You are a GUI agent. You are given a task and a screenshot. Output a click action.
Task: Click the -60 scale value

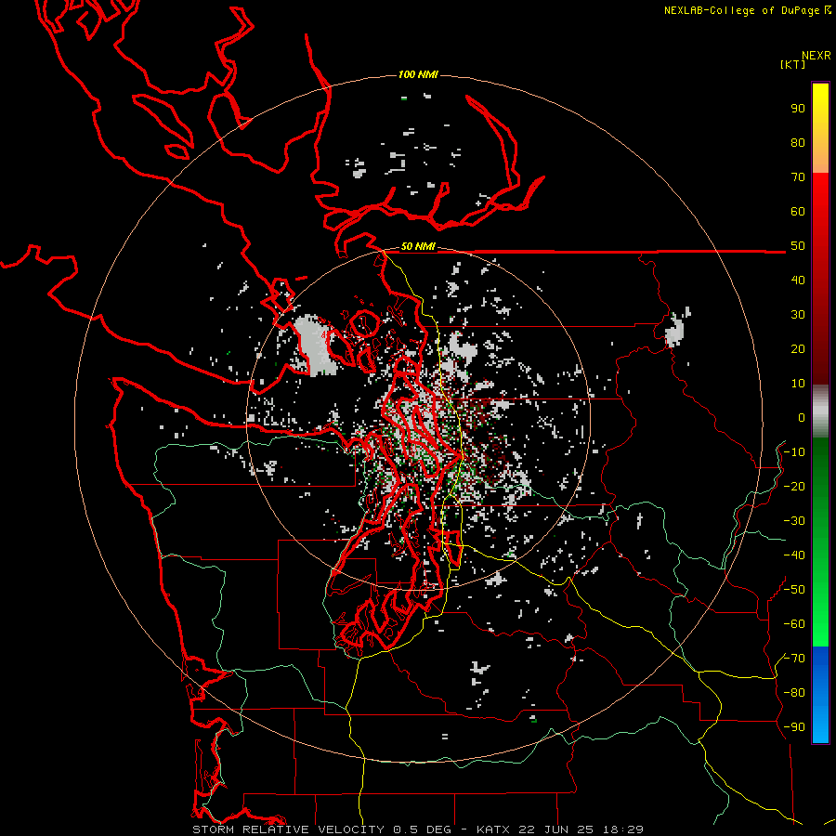[x=794, y=624]
